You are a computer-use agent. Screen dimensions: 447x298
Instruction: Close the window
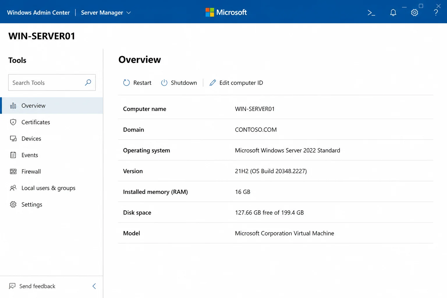[438, 6]
